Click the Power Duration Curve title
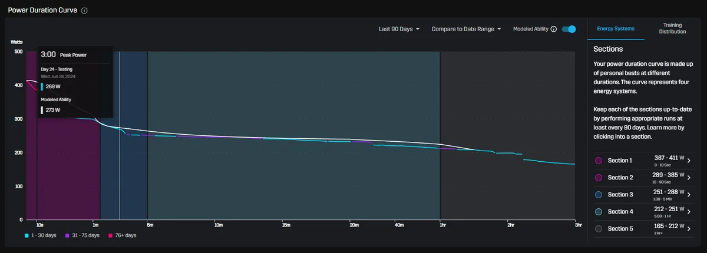 pos(42,11)
